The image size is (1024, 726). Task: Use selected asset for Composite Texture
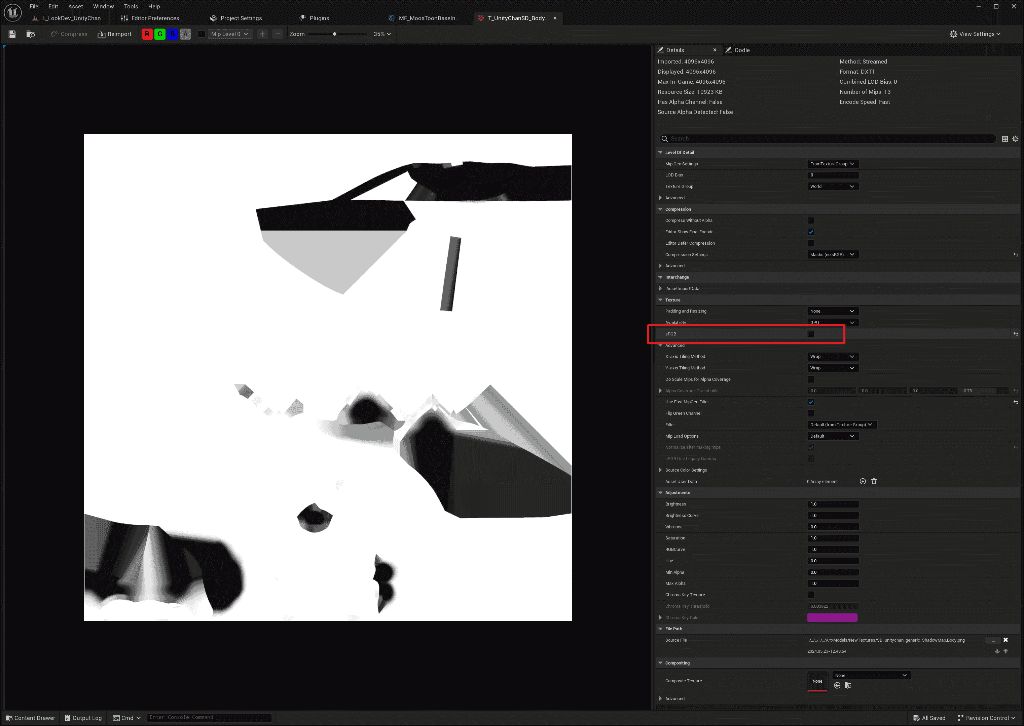(837, 685)
